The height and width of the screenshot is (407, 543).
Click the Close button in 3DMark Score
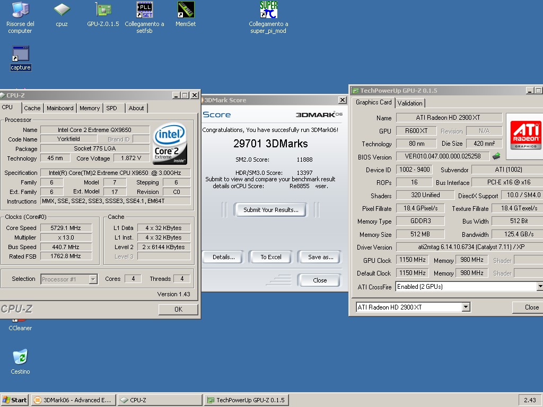coord(320,280)
